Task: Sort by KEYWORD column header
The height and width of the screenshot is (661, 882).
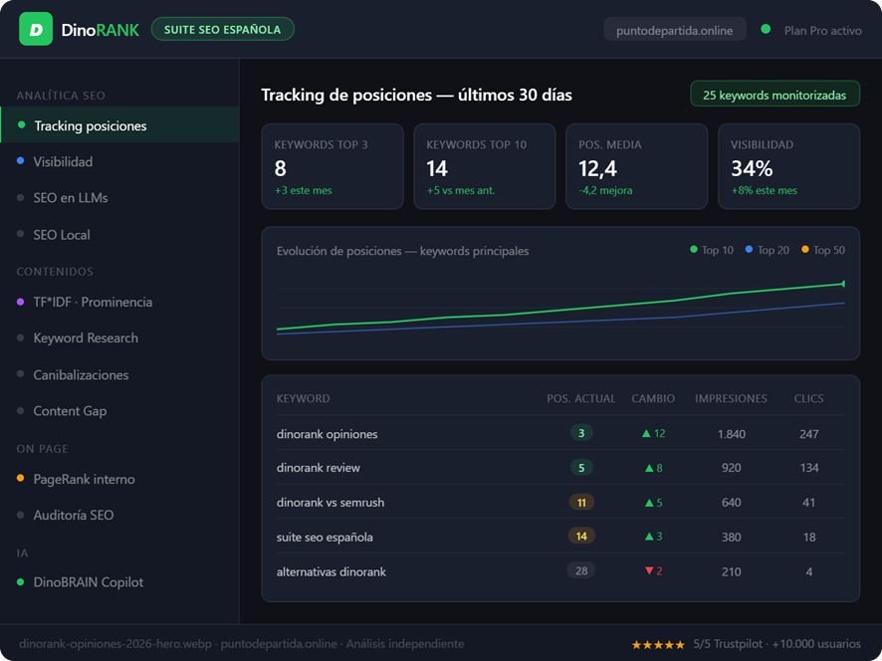Action: coord(304,398)
